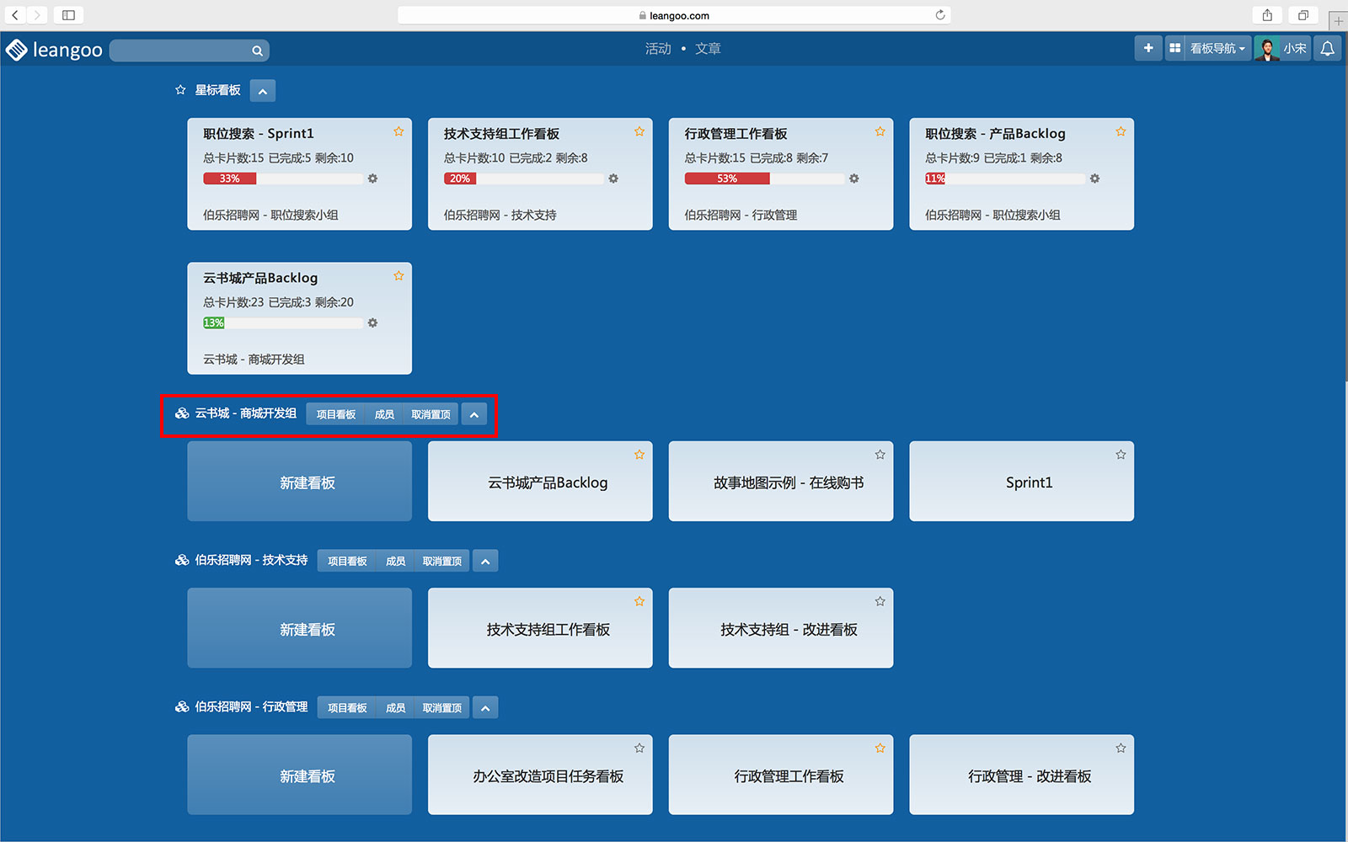The height and width of the screenshot is (842, 1348).
Task: Click the plus icon to create new
Action: pyautogui.click(x=1147, y=49)
